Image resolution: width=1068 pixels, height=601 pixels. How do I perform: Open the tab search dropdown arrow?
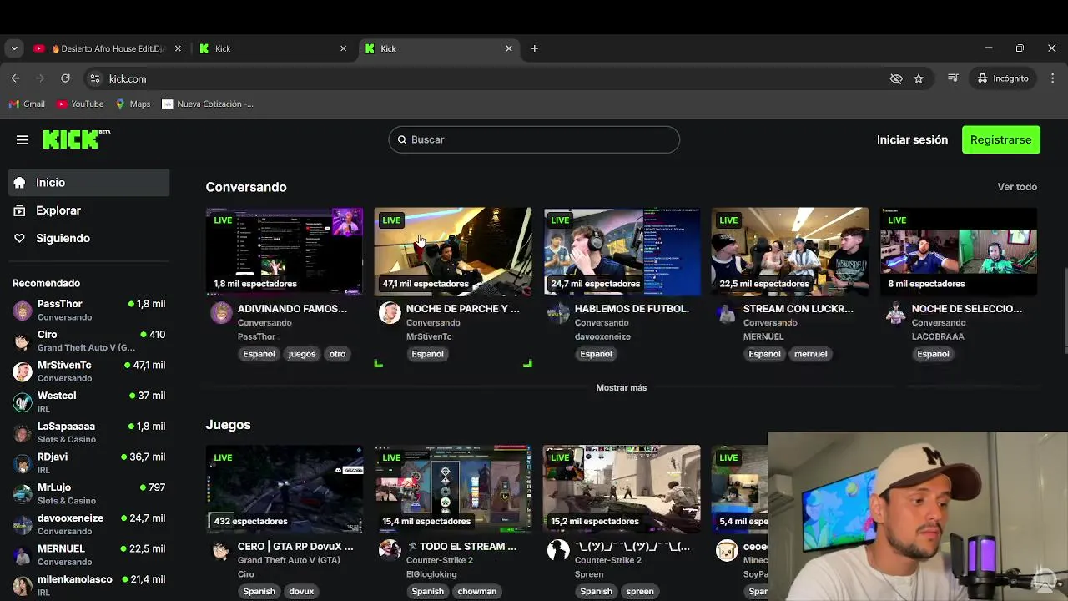14,48
